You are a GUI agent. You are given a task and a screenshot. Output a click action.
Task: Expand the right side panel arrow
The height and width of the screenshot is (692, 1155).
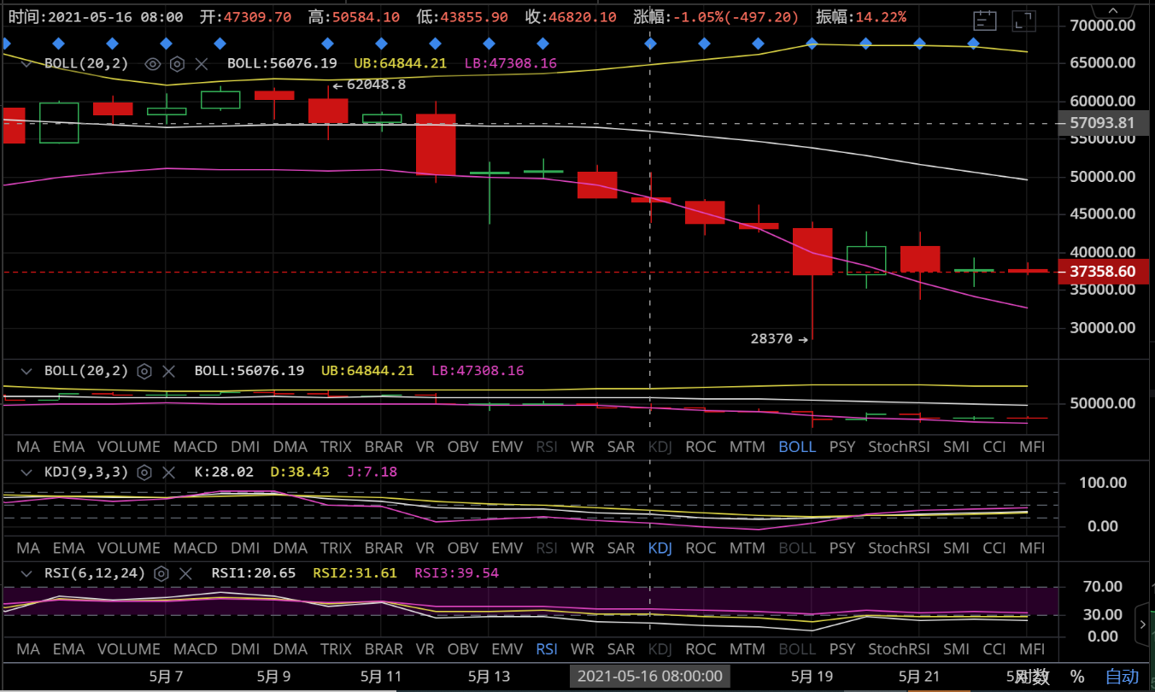[1143, 625]
